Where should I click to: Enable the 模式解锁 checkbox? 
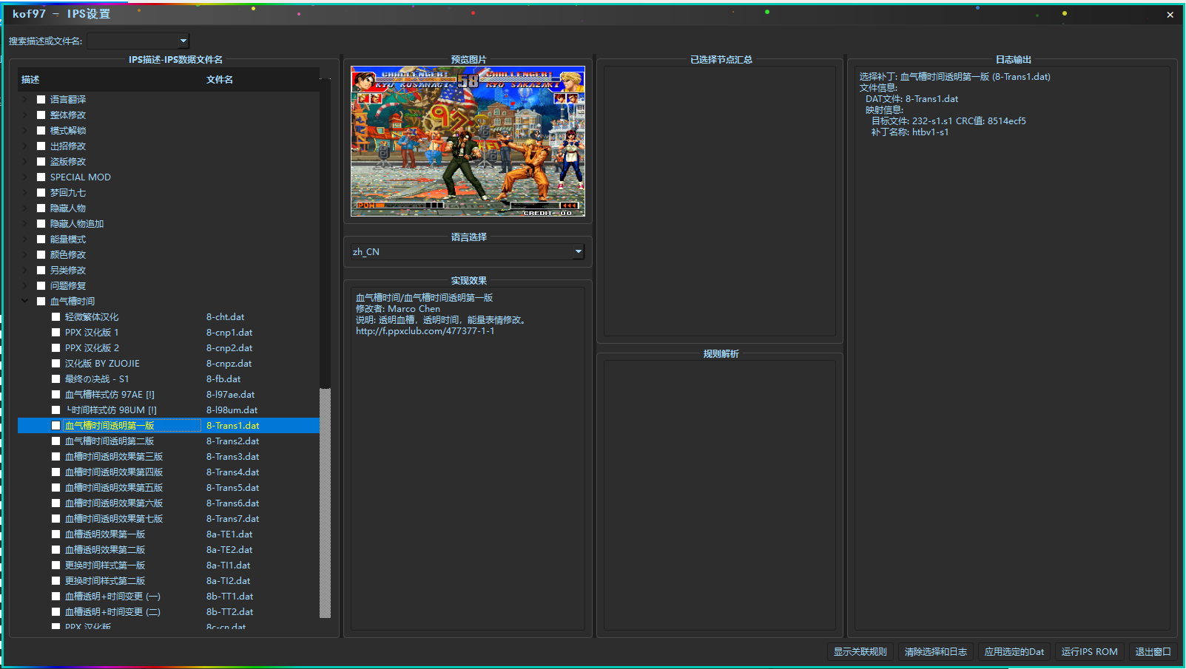[x=41, y=130]
